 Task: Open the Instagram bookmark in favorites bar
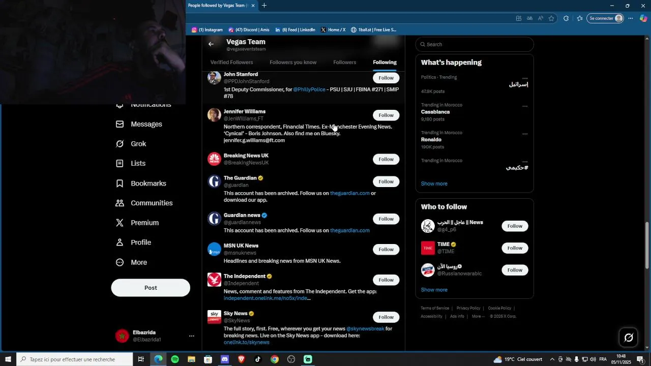pyautogui.click(x=207, y=30)
